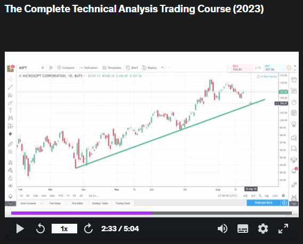
Task: Rewind the video with the back arrow
Action: 40,229
